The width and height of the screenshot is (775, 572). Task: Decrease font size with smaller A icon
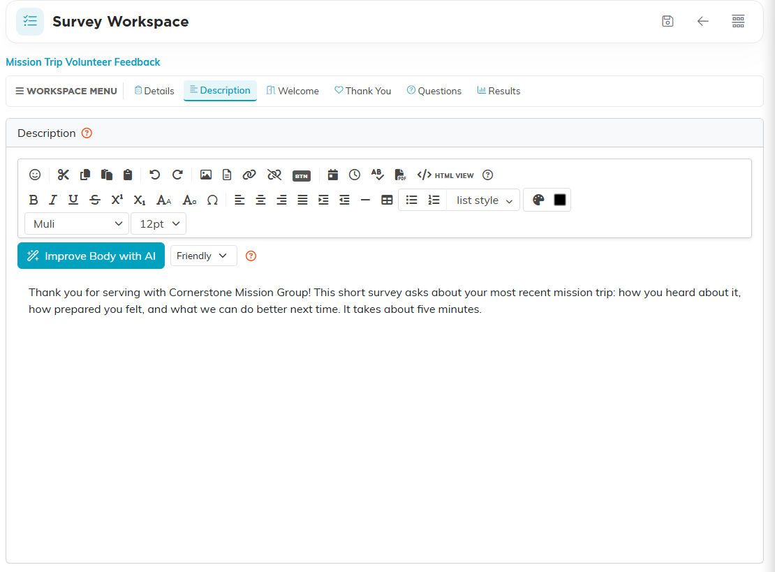click(189, 200)
